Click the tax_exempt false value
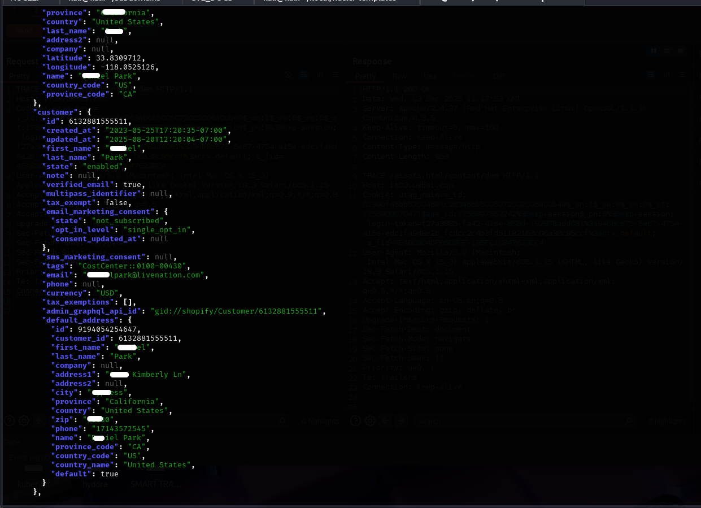This screenshot has height=508, width=701. 116,202
